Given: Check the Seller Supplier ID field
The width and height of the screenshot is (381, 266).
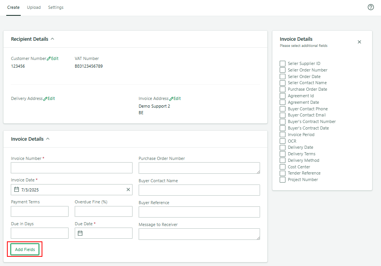Looking at the screenshot, I should pyautogui.click(x=282, y=63).
